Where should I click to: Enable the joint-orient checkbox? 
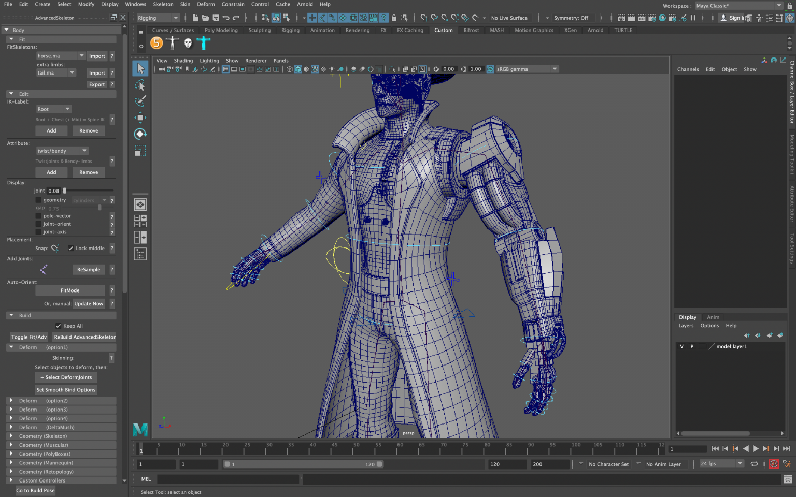pyautogui.click(x=38, y=224)
